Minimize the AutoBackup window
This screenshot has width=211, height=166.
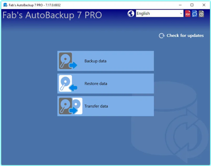point(180,5)
